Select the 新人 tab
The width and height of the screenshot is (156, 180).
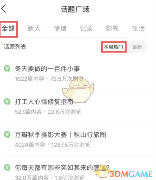34,29
